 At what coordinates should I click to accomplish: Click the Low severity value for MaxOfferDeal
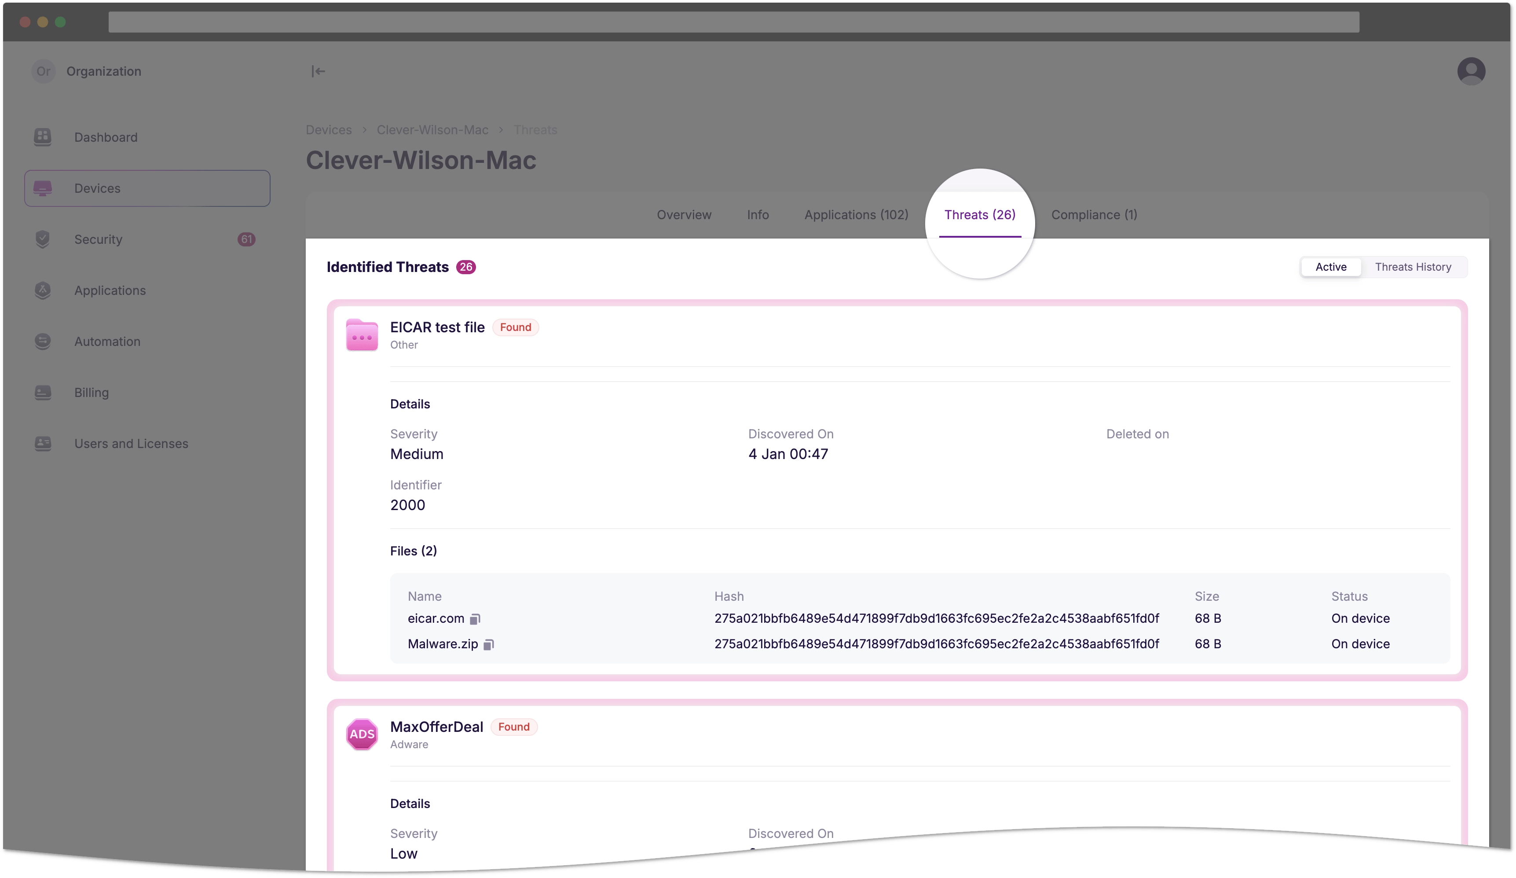pyautogui.click(x=404, y=854)
